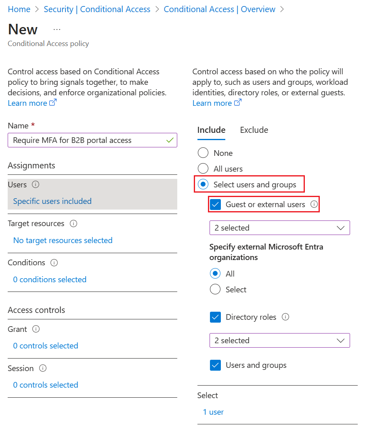Click info icon for Guest or external users
The image size is (365, 428).
[x=314, y=204]
